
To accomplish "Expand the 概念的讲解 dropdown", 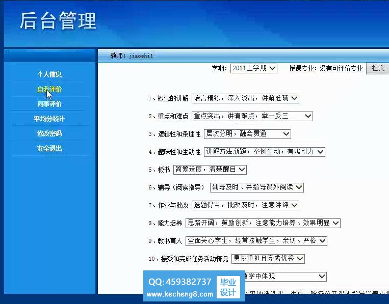I will [245, 98].
